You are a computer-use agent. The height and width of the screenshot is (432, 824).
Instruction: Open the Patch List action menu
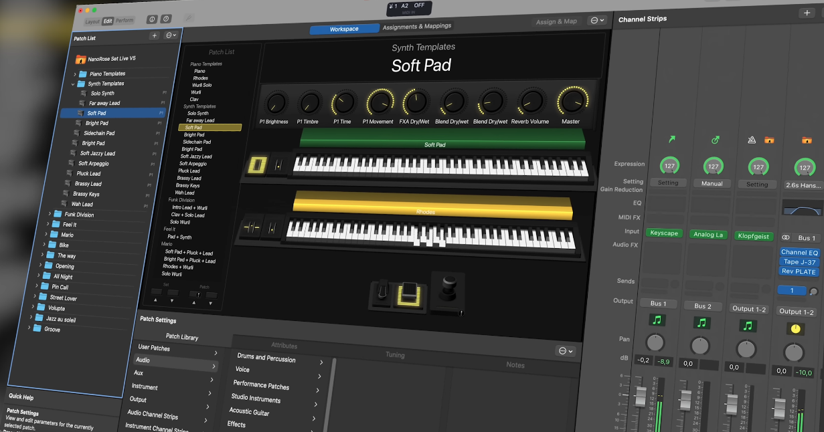(x=171, y=35)
